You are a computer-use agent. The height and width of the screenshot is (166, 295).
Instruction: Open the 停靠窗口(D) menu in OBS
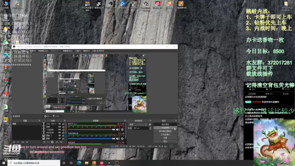point(43,51)
